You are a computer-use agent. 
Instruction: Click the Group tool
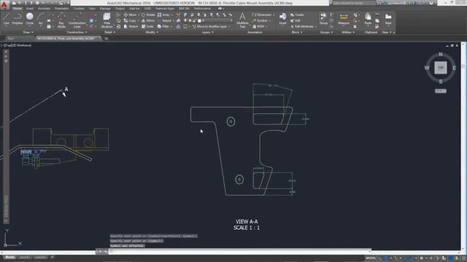(323, 18)
